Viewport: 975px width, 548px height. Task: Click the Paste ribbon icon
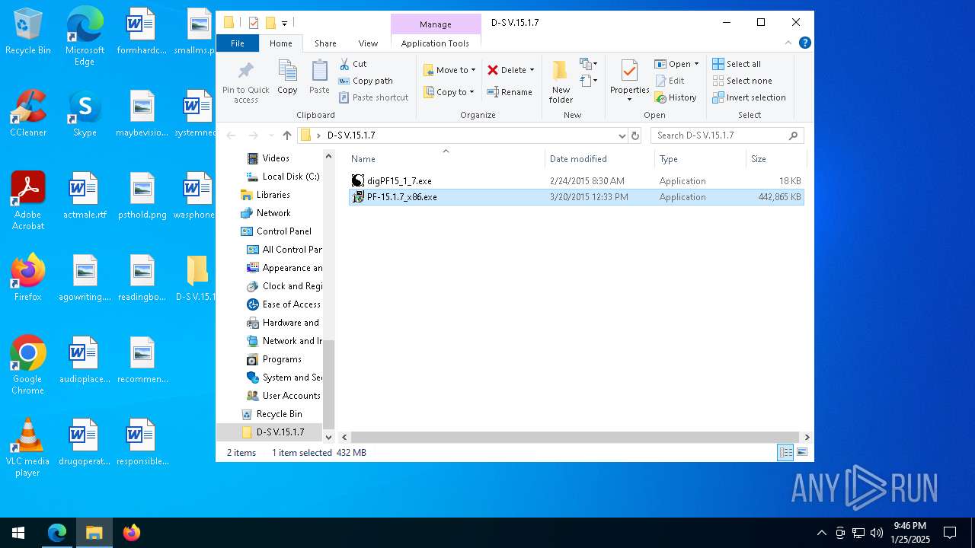tap(319, 78)
